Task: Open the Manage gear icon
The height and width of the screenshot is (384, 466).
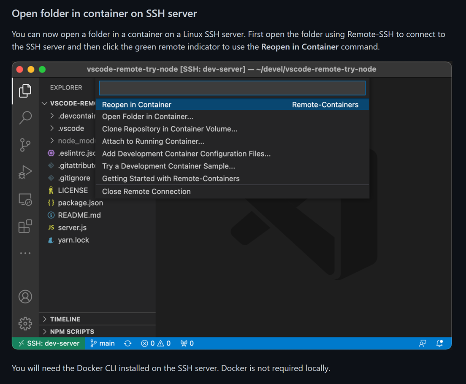Action: (25, 323)
